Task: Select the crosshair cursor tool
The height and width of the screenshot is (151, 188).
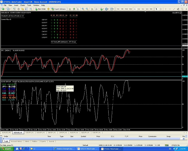Action: pyautogui.click(x=161, y=9)
